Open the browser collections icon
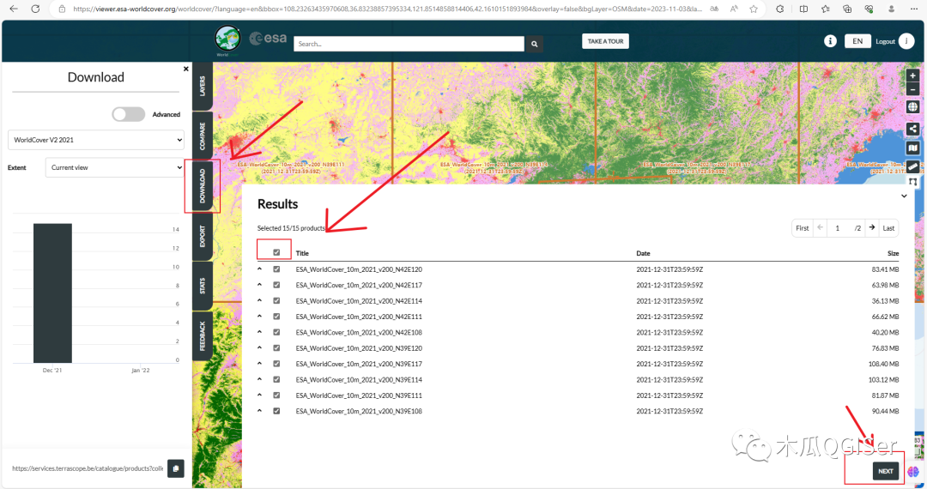The height and width of the screenshot is (489, 927). click(x=847, y=9)
